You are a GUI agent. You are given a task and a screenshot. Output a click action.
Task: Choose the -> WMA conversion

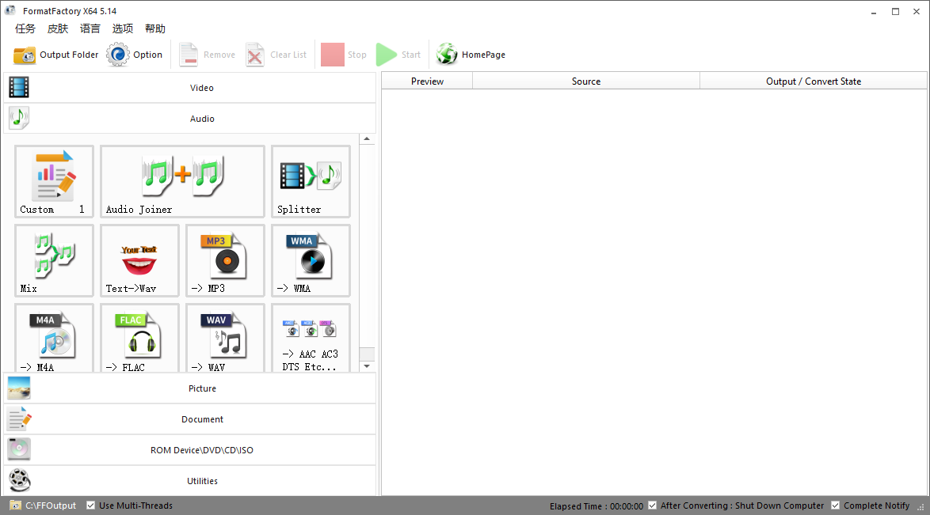point(311,260)
